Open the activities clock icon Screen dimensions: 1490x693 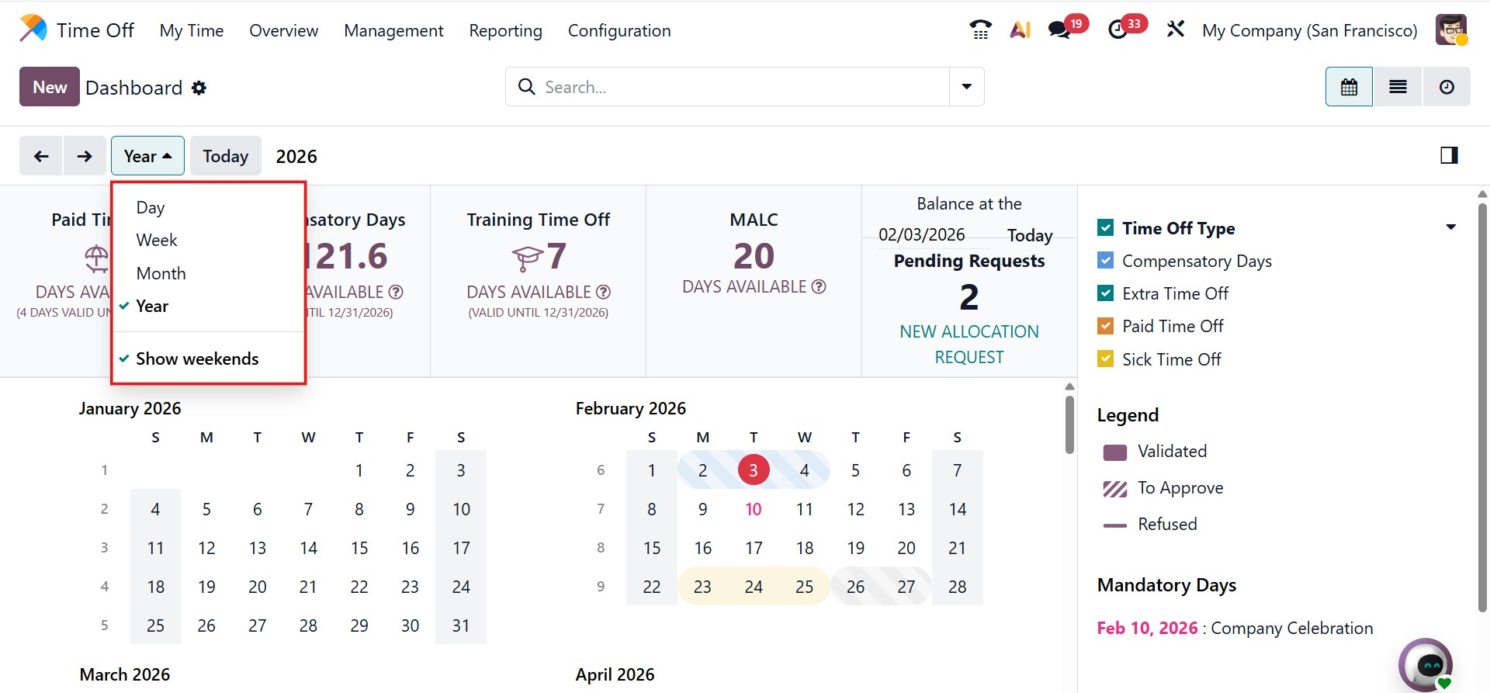click(x=1118, y=30)
